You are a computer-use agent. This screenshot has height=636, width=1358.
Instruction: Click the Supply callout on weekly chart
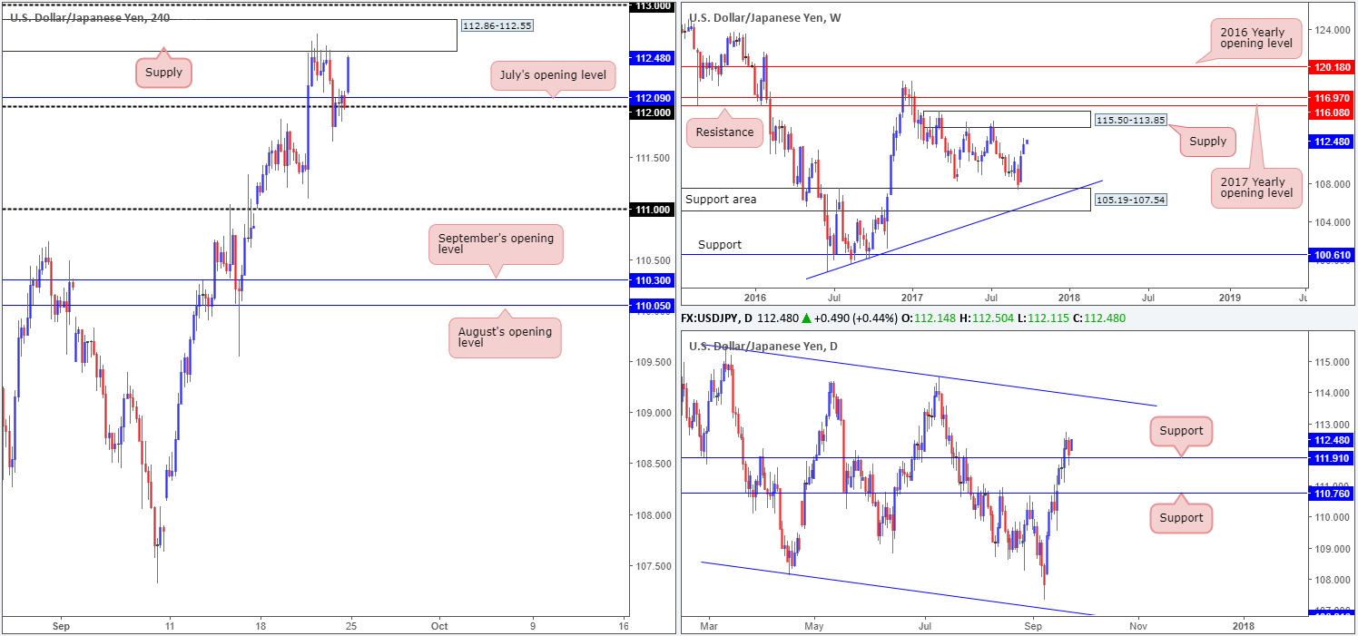[x=1206, y=141]
